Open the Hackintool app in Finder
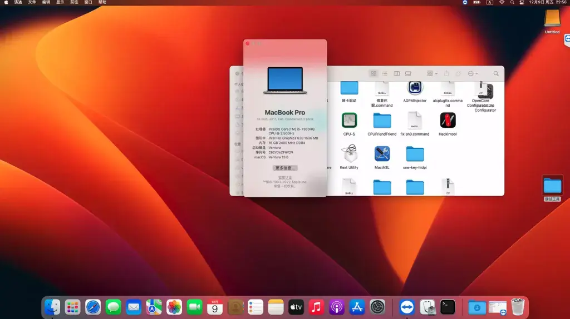The image size is (570, 319). pyautogui.click(x=448, y=121)
